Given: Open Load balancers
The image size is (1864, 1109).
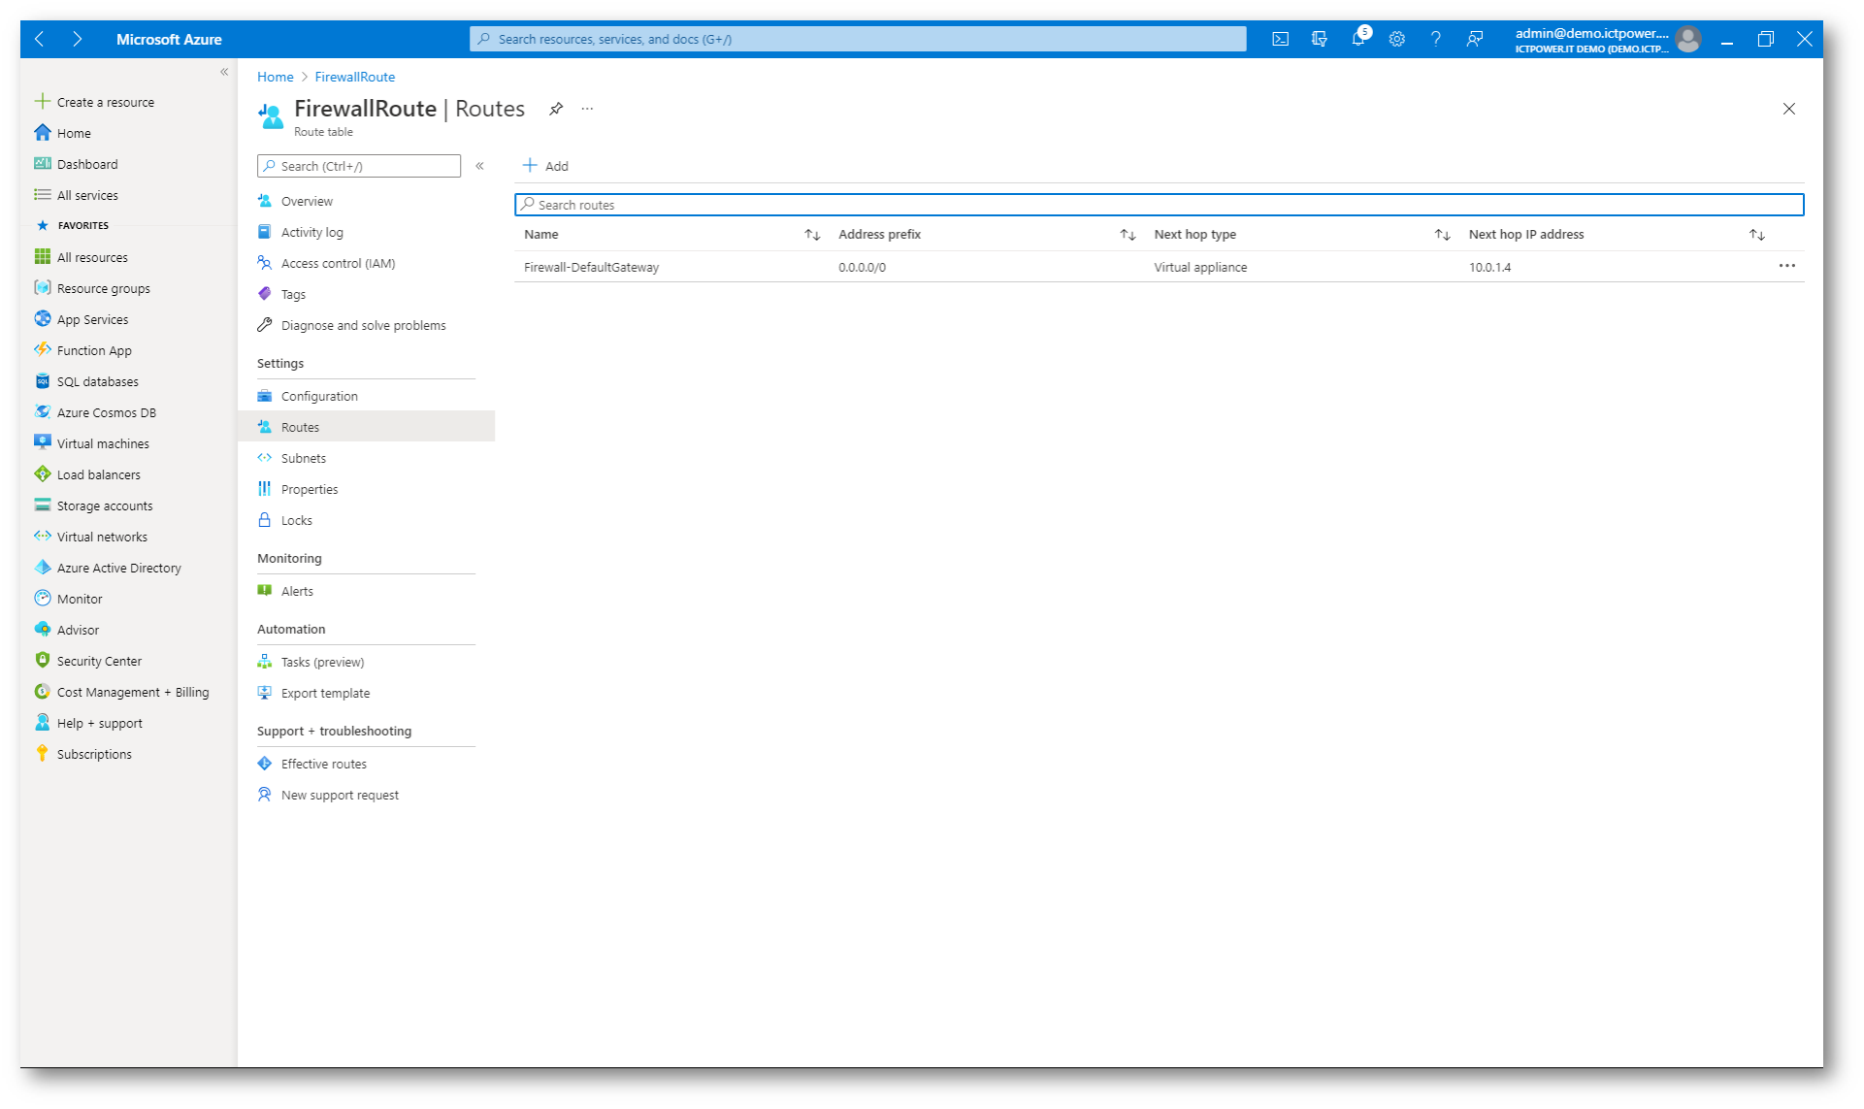Looking at the screenshot, I should tap(98, 474).
